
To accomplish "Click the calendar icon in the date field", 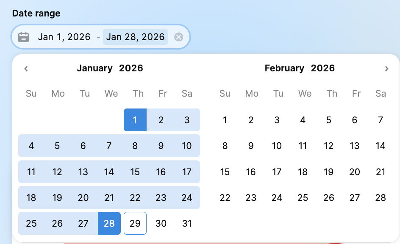I will tap(23, 37).
